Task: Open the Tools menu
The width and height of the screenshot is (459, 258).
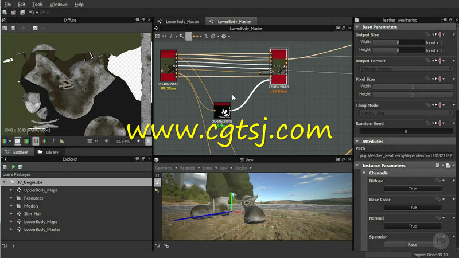Action: 37,5
